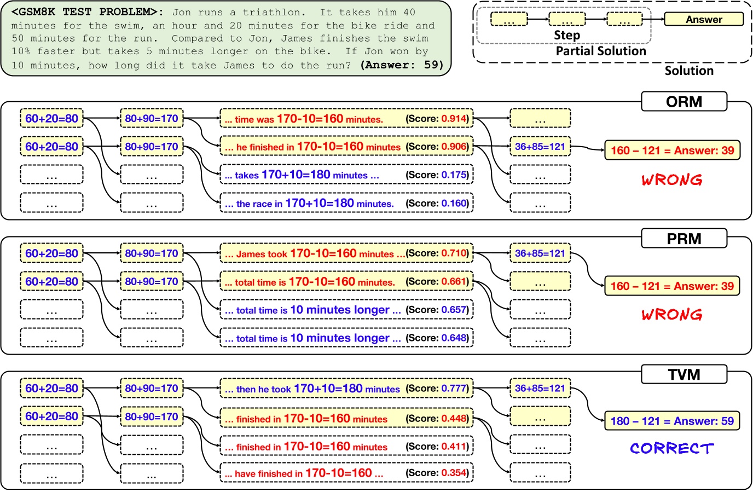Click the ORM section label

pos(684,102)
